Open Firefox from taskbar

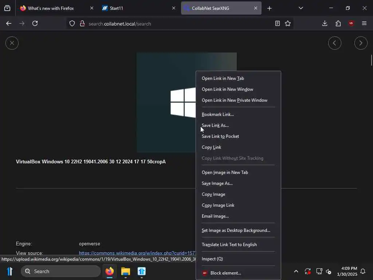tap(109, 271)
